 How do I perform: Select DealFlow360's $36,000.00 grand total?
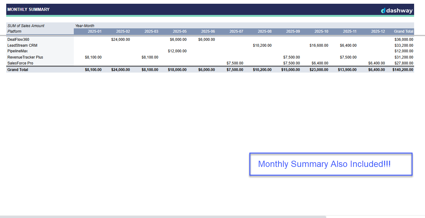404,40
